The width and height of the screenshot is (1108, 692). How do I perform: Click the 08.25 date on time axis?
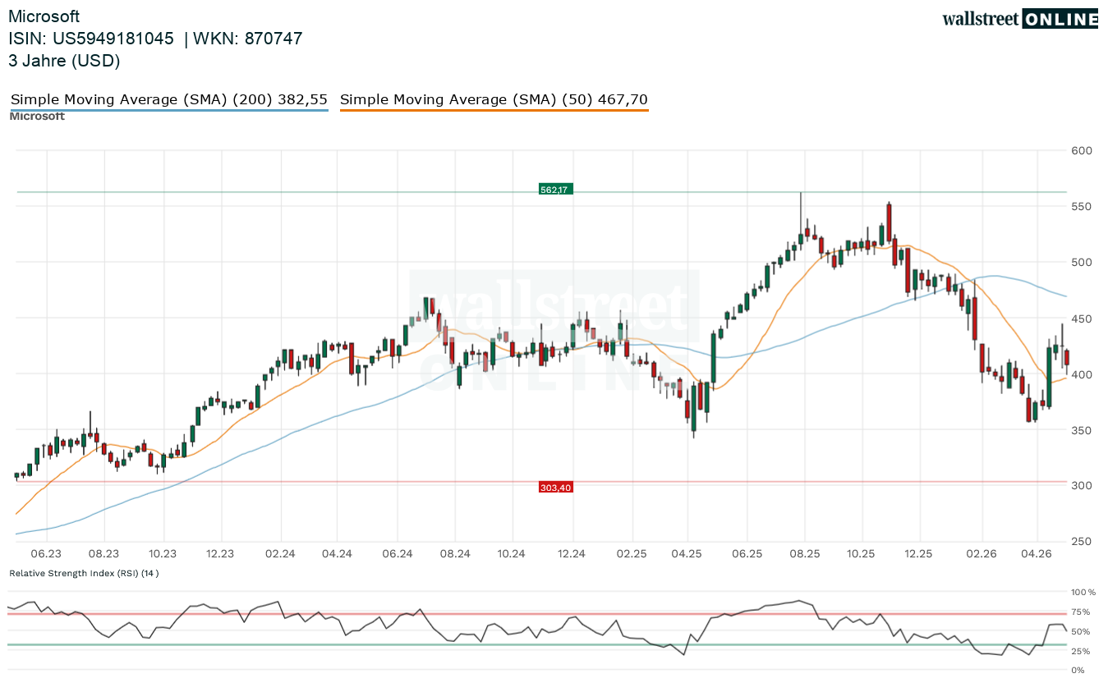click(805, 554)
